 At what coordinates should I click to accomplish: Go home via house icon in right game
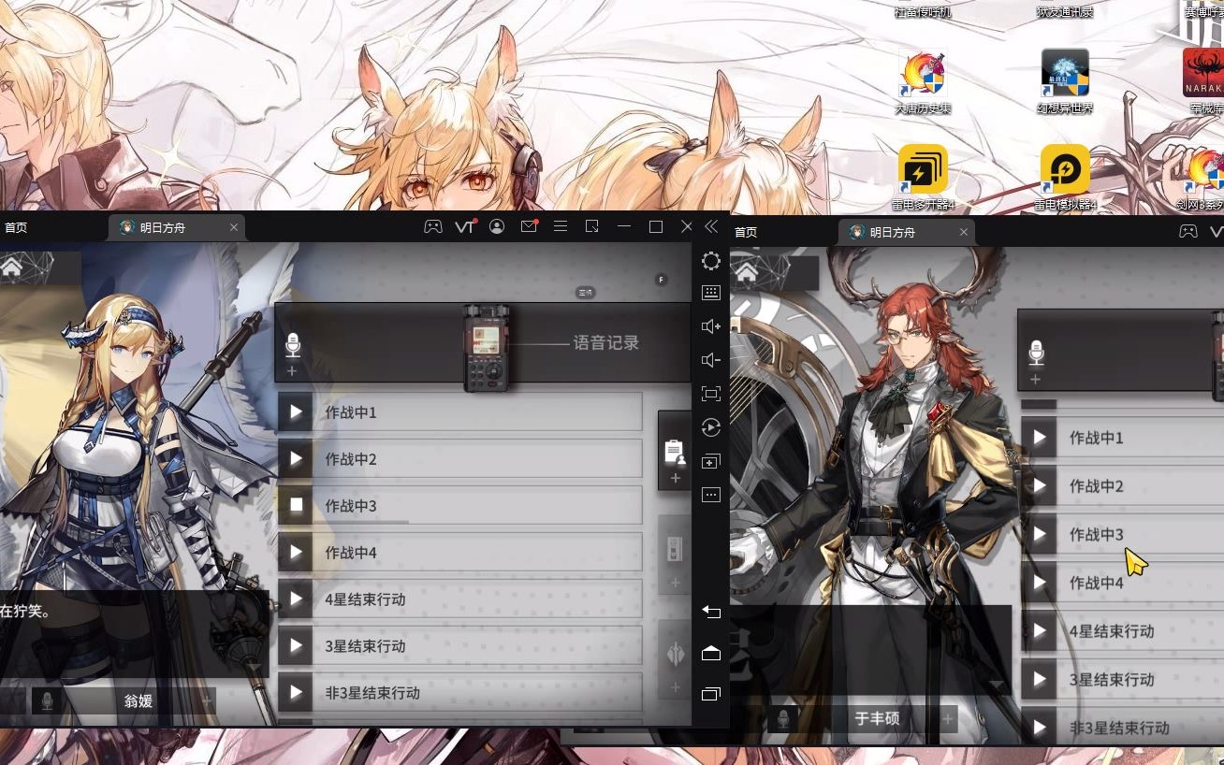[746, 272]
